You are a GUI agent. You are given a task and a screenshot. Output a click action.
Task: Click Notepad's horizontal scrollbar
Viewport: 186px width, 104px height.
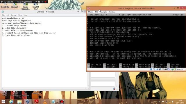coord(44,88)
